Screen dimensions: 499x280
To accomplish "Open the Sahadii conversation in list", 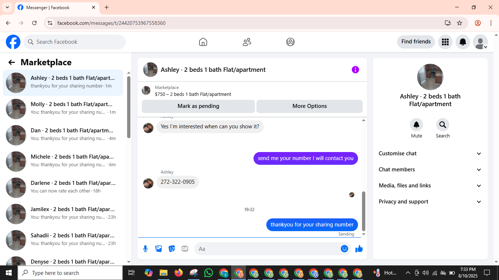I will pyautogui.click(x=63, y=240).
